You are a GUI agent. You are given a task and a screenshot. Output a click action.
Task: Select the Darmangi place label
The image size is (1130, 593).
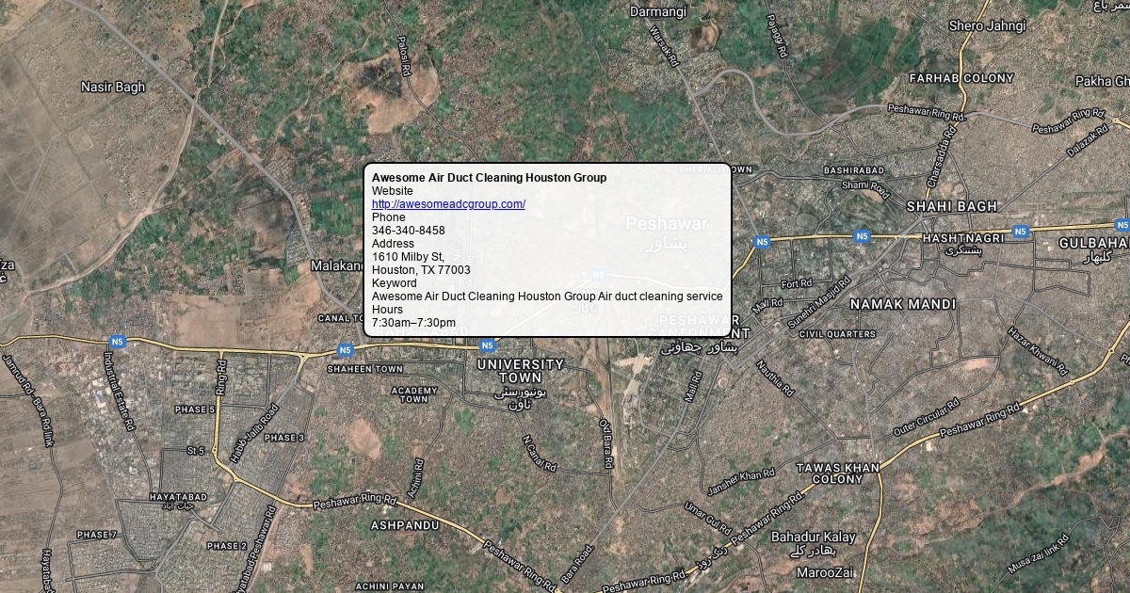coord(658,12)
